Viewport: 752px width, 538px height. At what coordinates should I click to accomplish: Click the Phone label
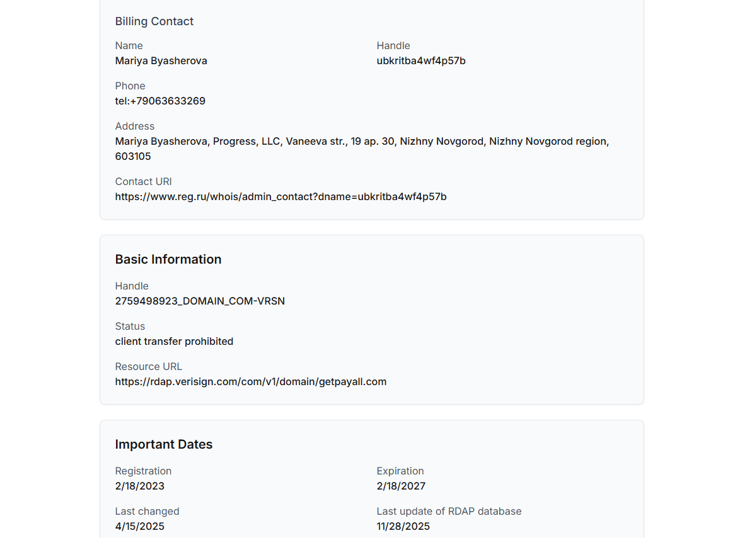click(x=130, y=86)
